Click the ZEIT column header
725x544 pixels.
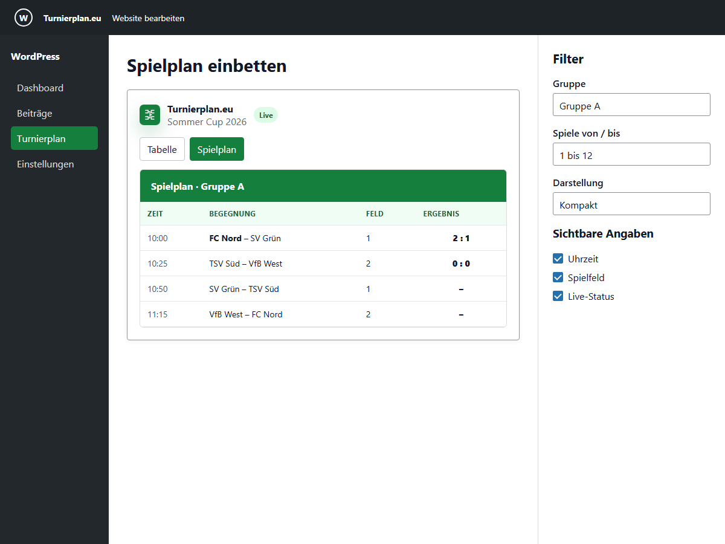[155, 213]
